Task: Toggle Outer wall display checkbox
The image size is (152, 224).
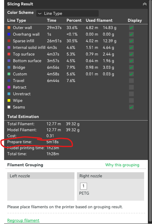Action: 131,28
